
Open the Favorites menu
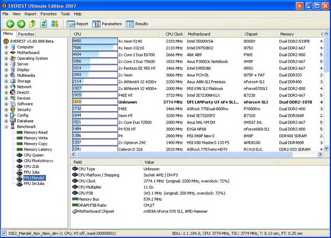click(x=48, y=14)
